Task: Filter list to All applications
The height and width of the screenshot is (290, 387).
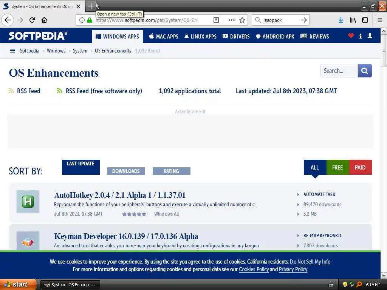Action: click(315, 167)
